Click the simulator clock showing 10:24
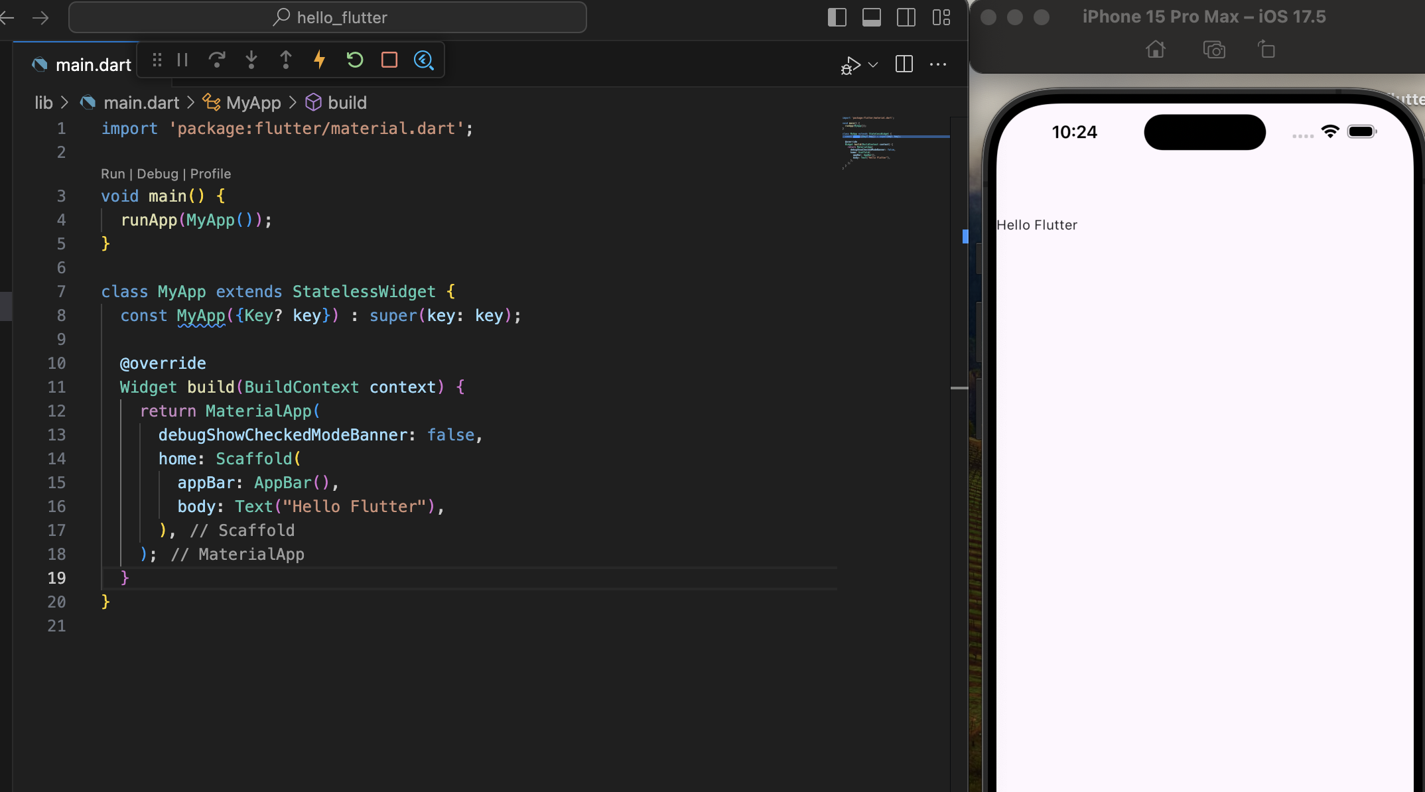 click(1075, 132)
